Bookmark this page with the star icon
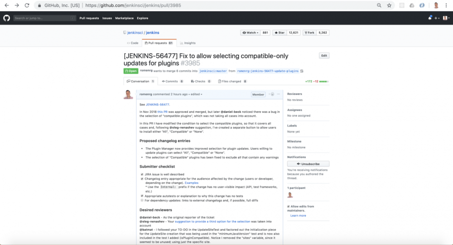 389,5
